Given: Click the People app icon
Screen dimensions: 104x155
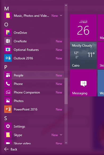Looking at the screenshot, I should tap(8, 75).
